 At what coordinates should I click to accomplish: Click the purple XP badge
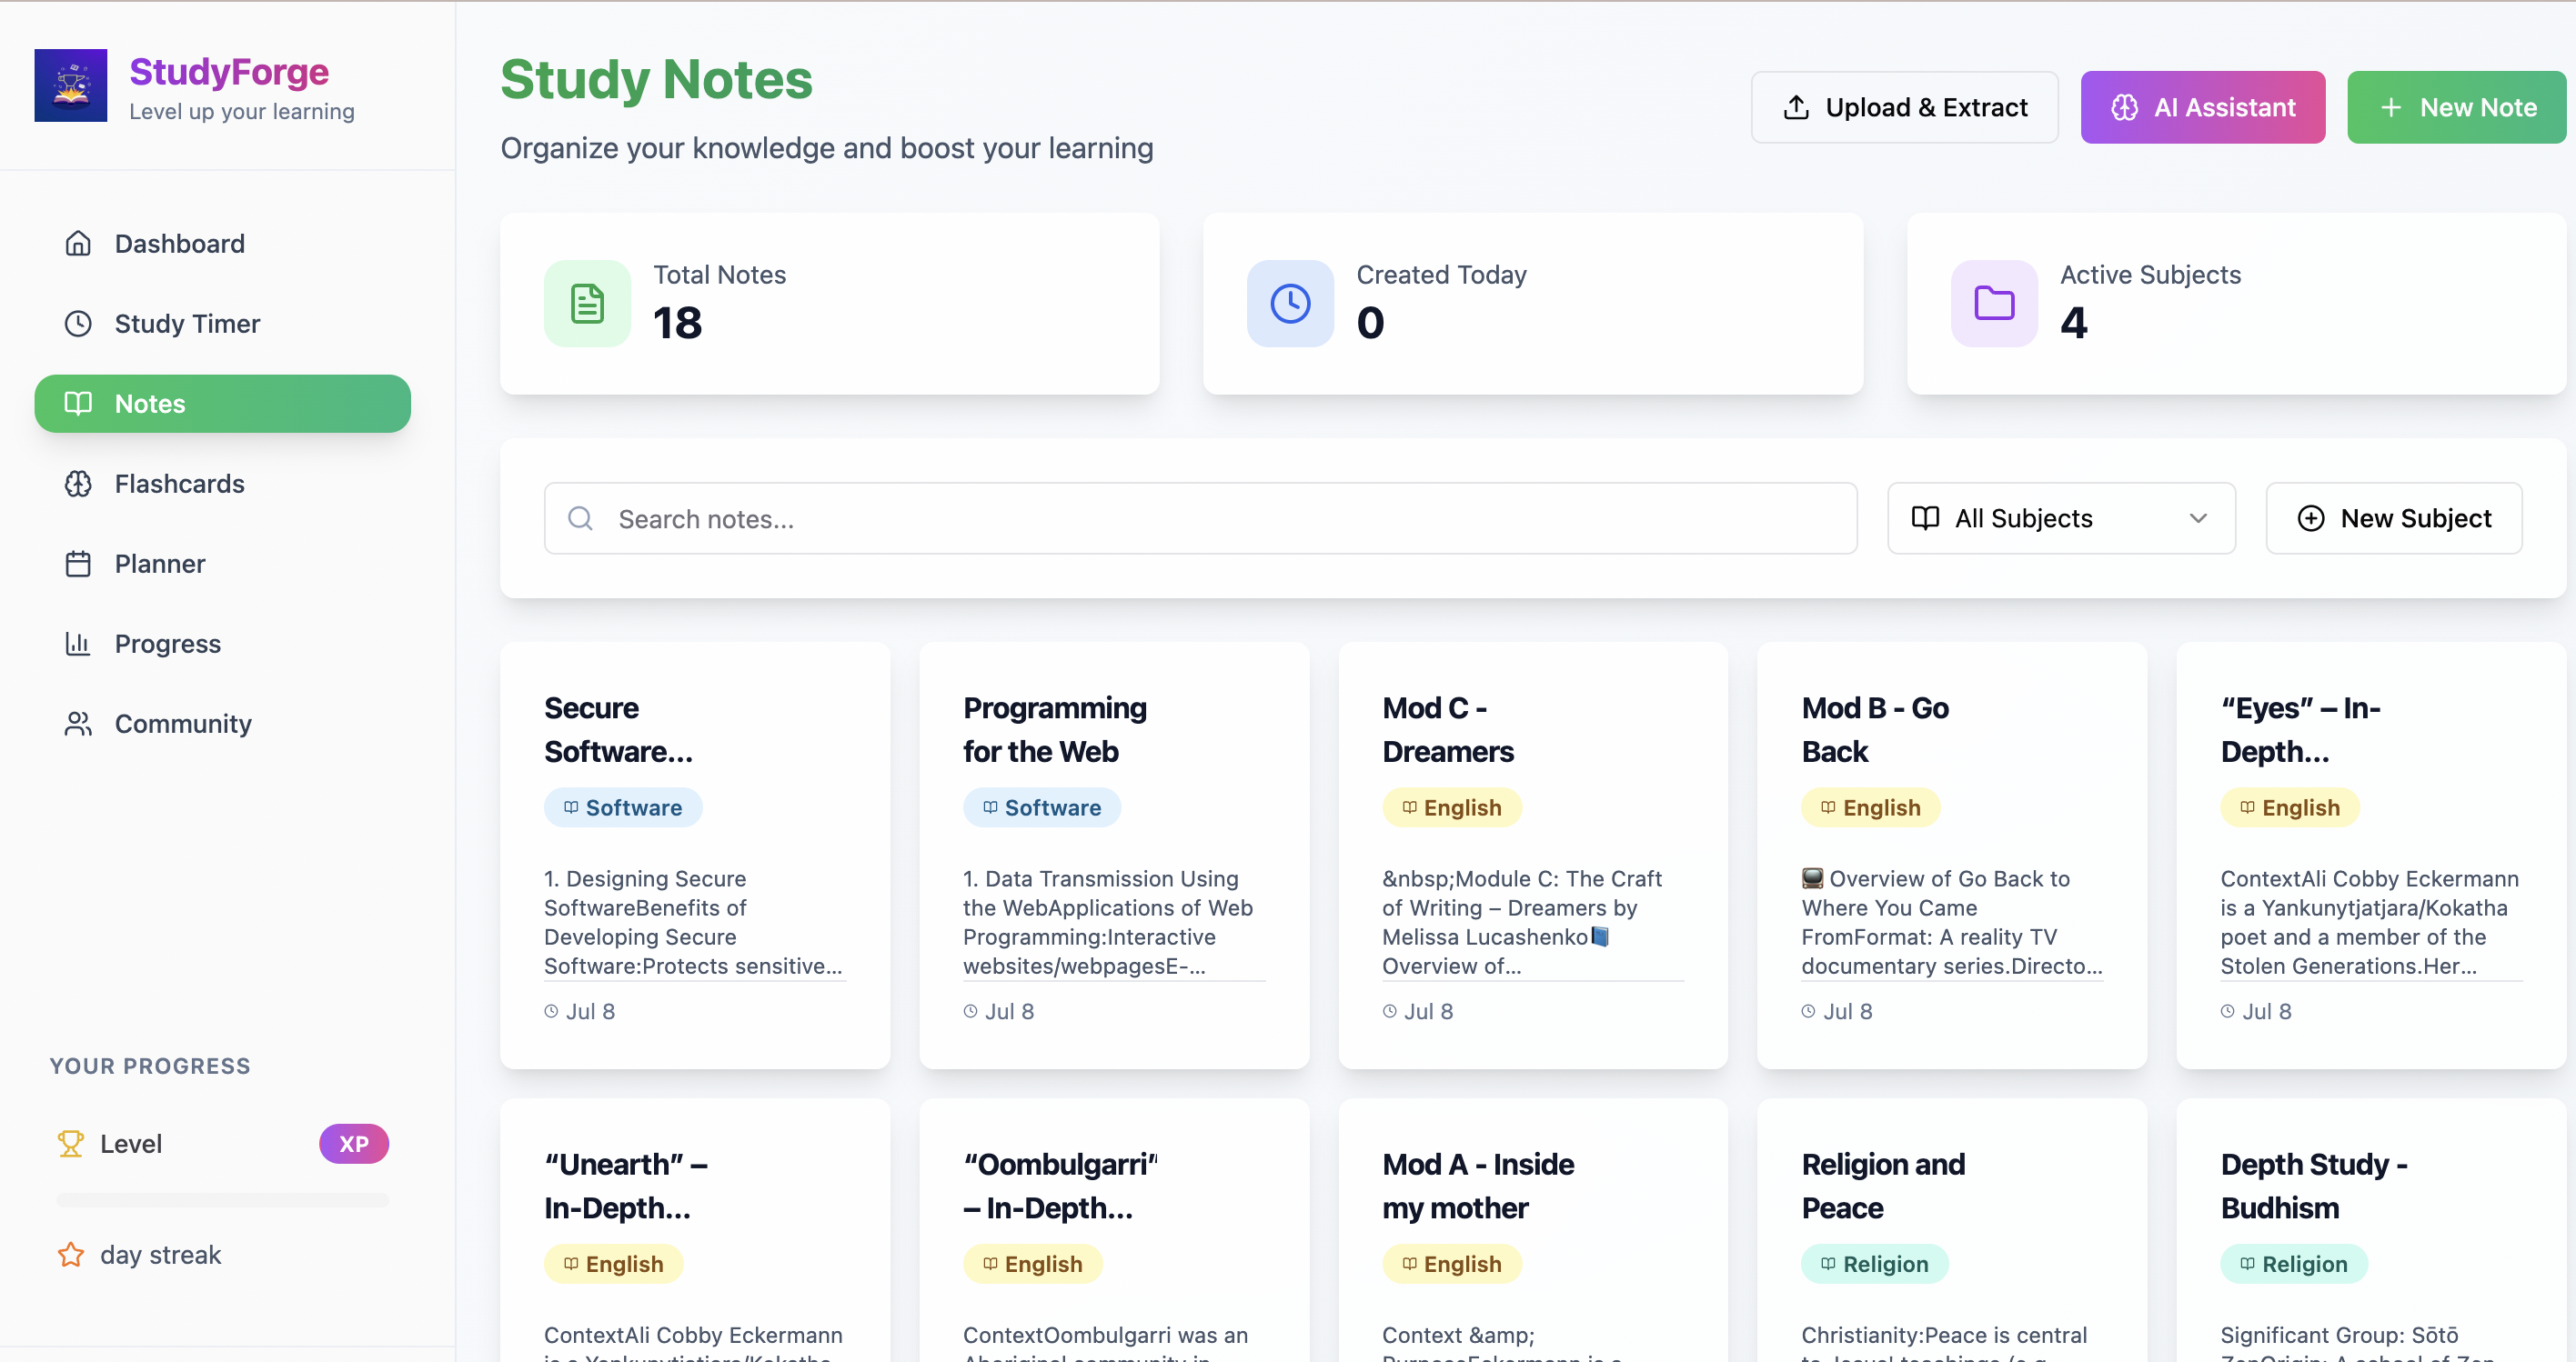coord(353,1143)
